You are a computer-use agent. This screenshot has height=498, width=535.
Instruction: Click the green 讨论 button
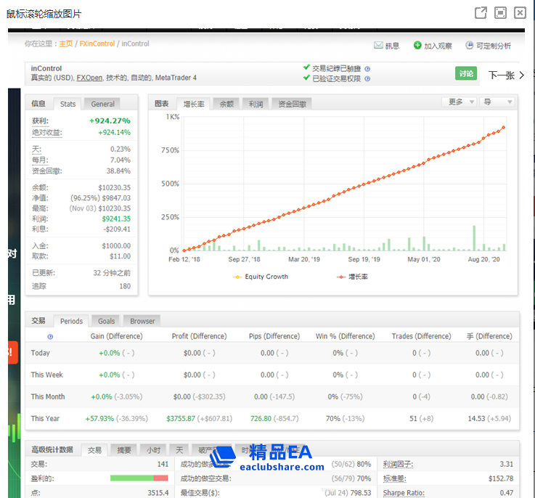tap(466, 73)
